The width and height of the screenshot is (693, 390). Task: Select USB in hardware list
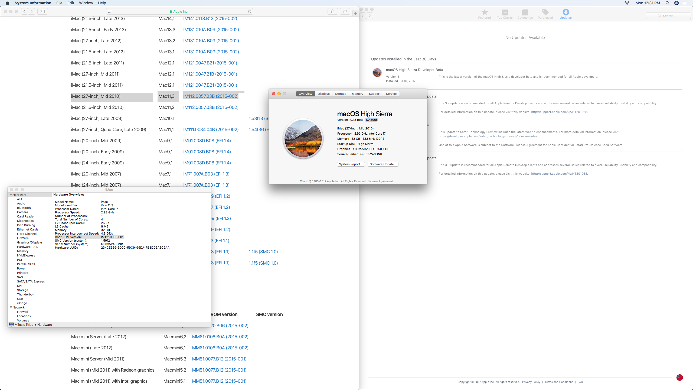pos(20,299)
